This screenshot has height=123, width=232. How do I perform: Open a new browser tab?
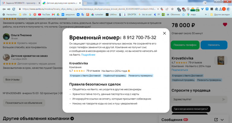tap(85, 3)
